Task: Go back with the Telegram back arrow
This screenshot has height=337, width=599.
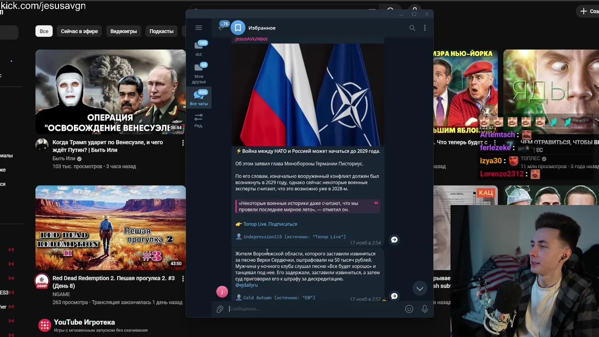Action: point(220,28)
